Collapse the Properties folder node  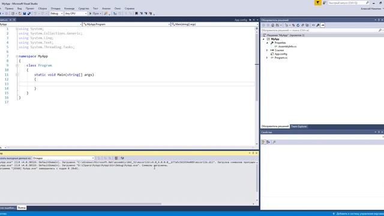click(268, 43)
